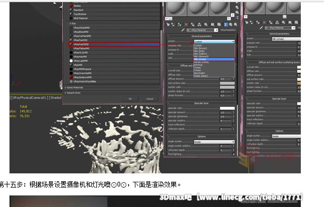Click sub surface color swatch, left editor
Image resolution: width=324 pixels, height=207 pixels.
click(x=227, y=83)
